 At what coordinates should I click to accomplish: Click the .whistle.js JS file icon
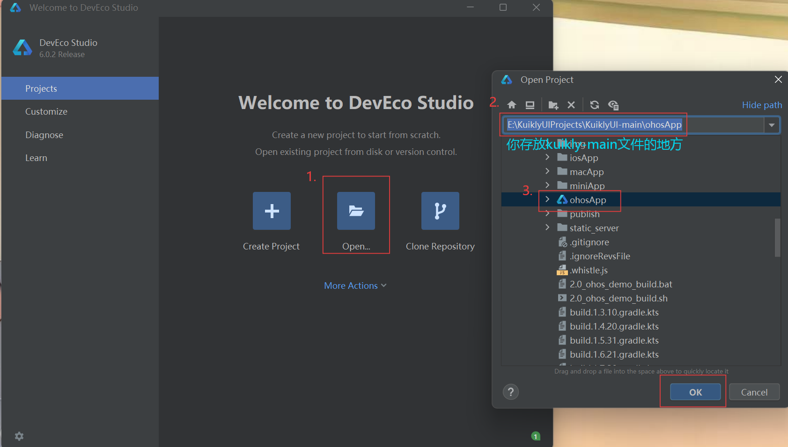tap(562, 270)
